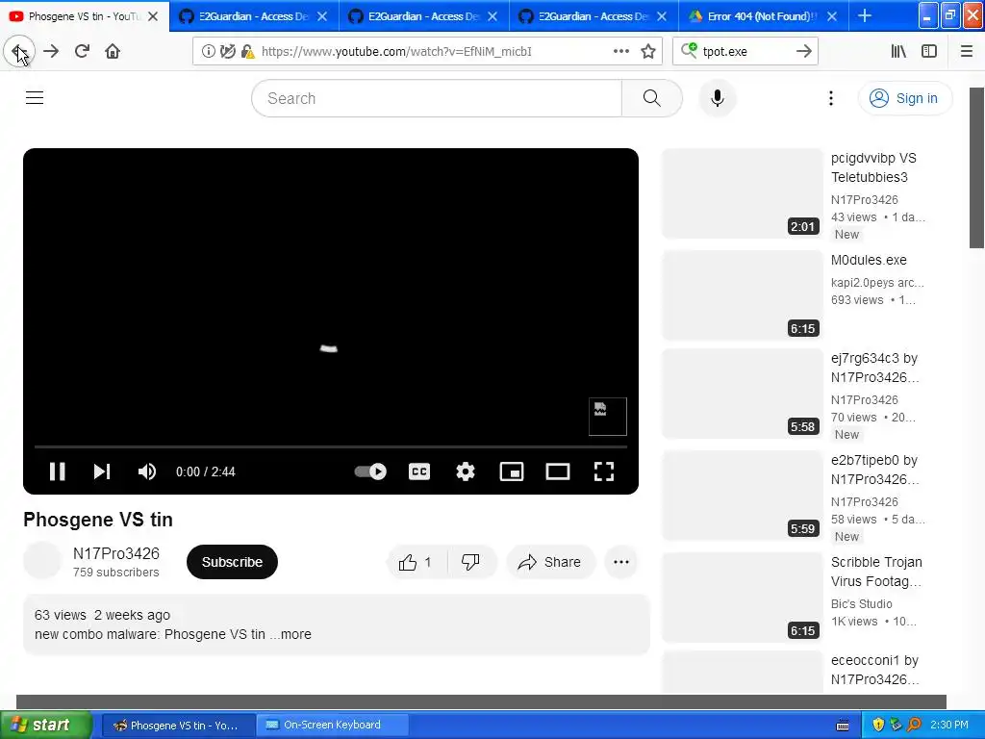Toggle closed captions
The height and width of the screenshot is (739, 985).
tap(419, 471)
